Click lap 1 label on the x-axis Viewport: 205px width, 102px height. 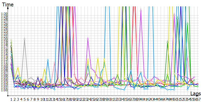click(11, 99)
